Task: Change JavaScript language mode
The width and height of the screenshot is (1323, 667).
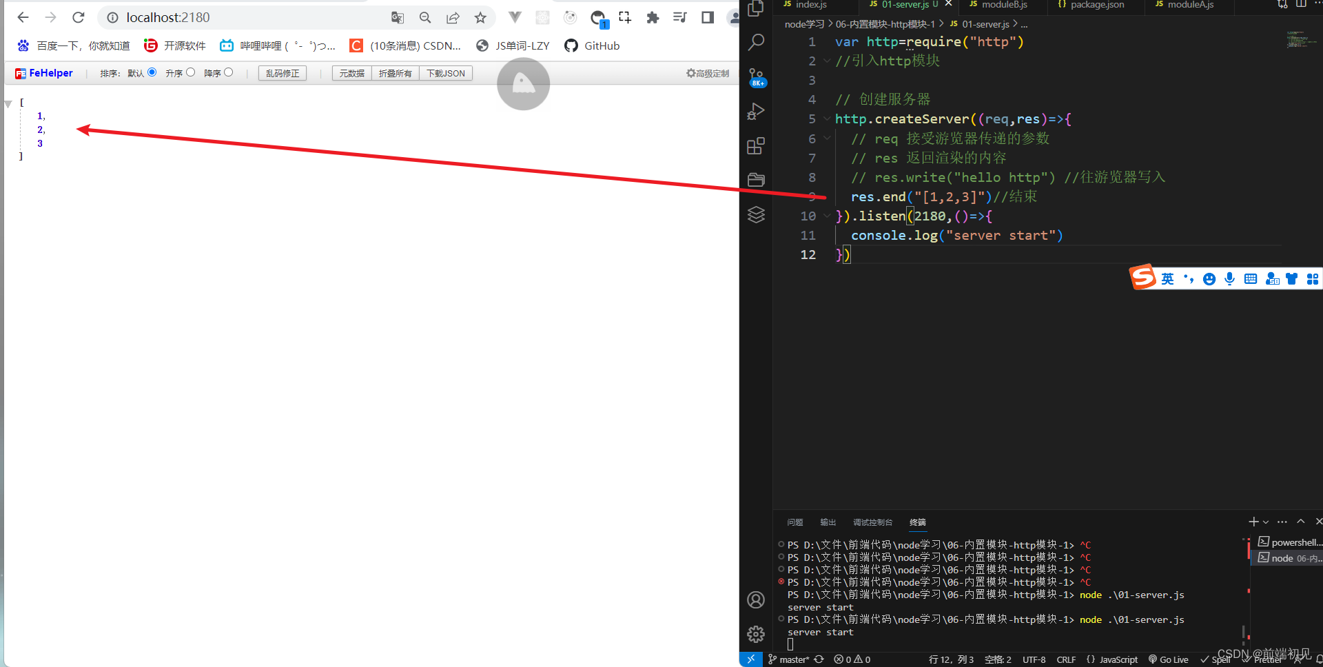Action: tap(1118, 659)
